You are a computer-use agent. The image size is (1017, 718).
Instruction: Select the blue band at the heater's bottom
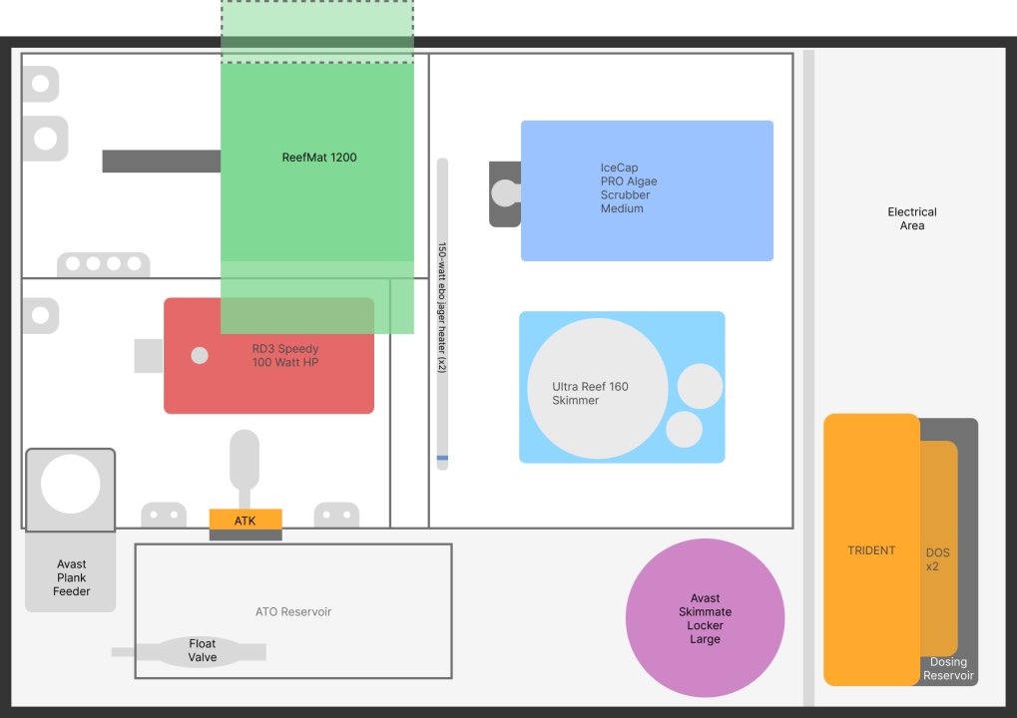click(x=442, y=458)
